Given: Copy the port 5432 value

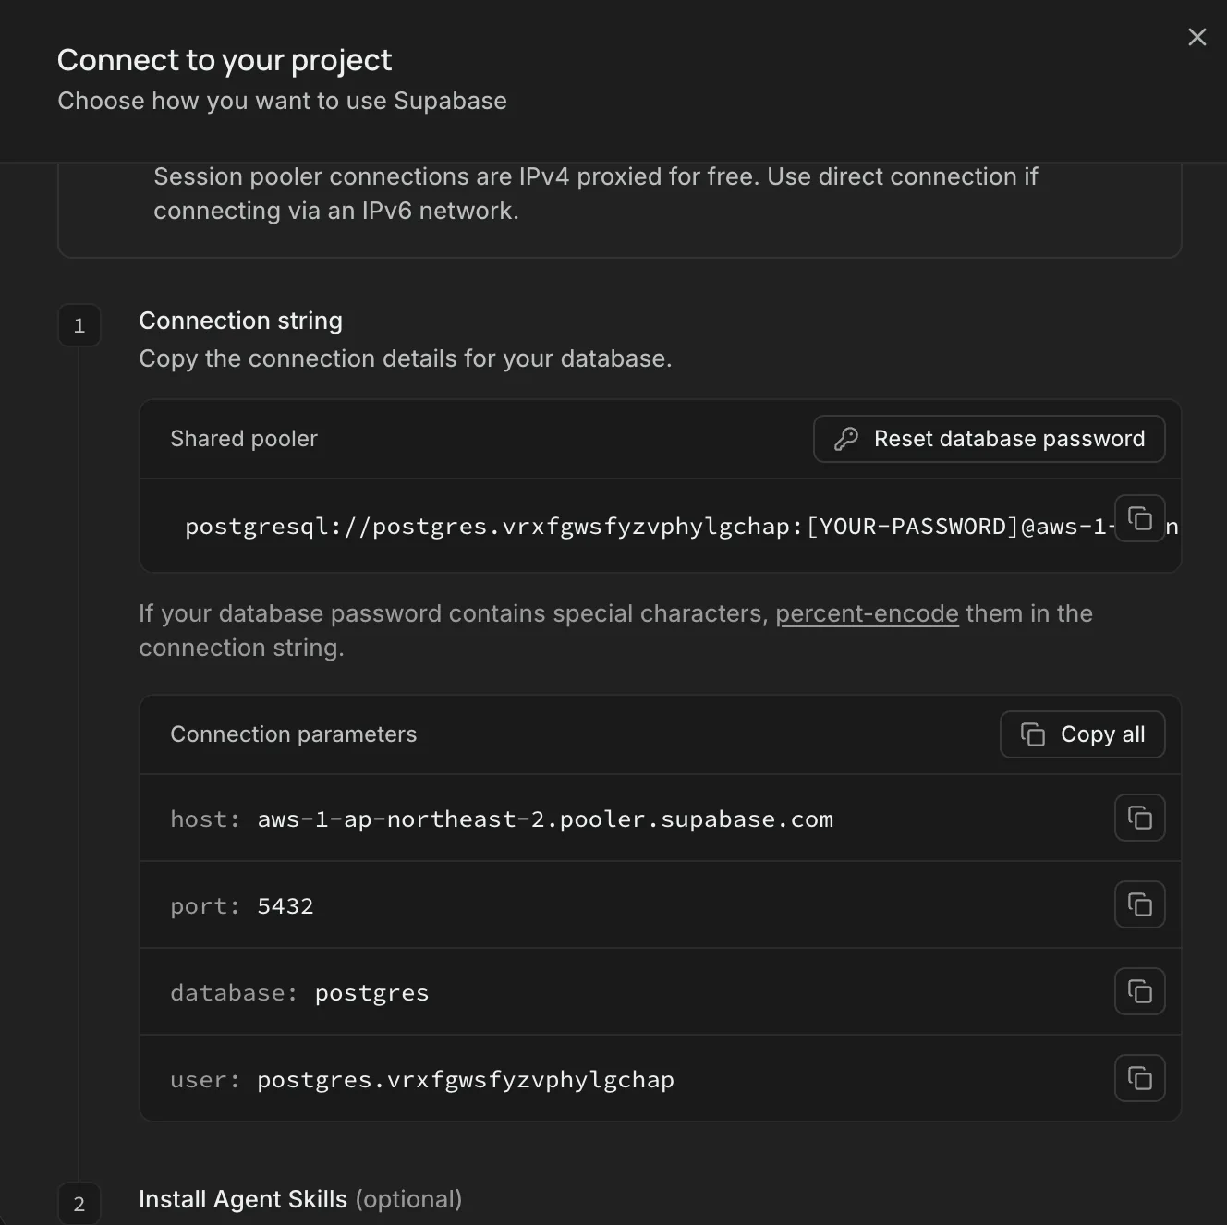Looking at the screenshot, I should click(1139, 904).
